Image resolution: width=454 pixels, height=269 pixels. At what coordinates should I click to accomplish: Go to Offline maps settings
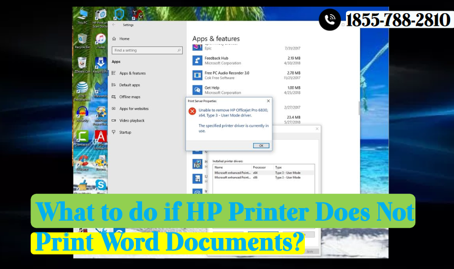click(130, 97)
